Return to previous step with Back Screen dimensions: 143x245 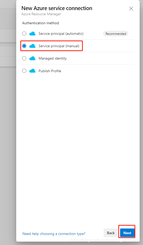tap(111, 233)
